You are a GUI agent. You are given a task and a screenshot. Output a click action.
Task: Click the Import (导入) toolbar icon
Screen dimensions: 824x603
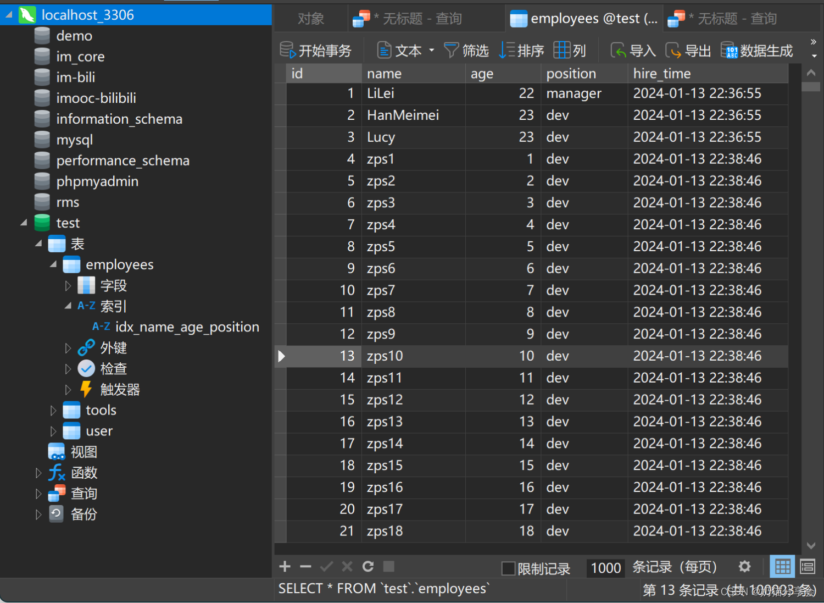(x=619, y=51)
